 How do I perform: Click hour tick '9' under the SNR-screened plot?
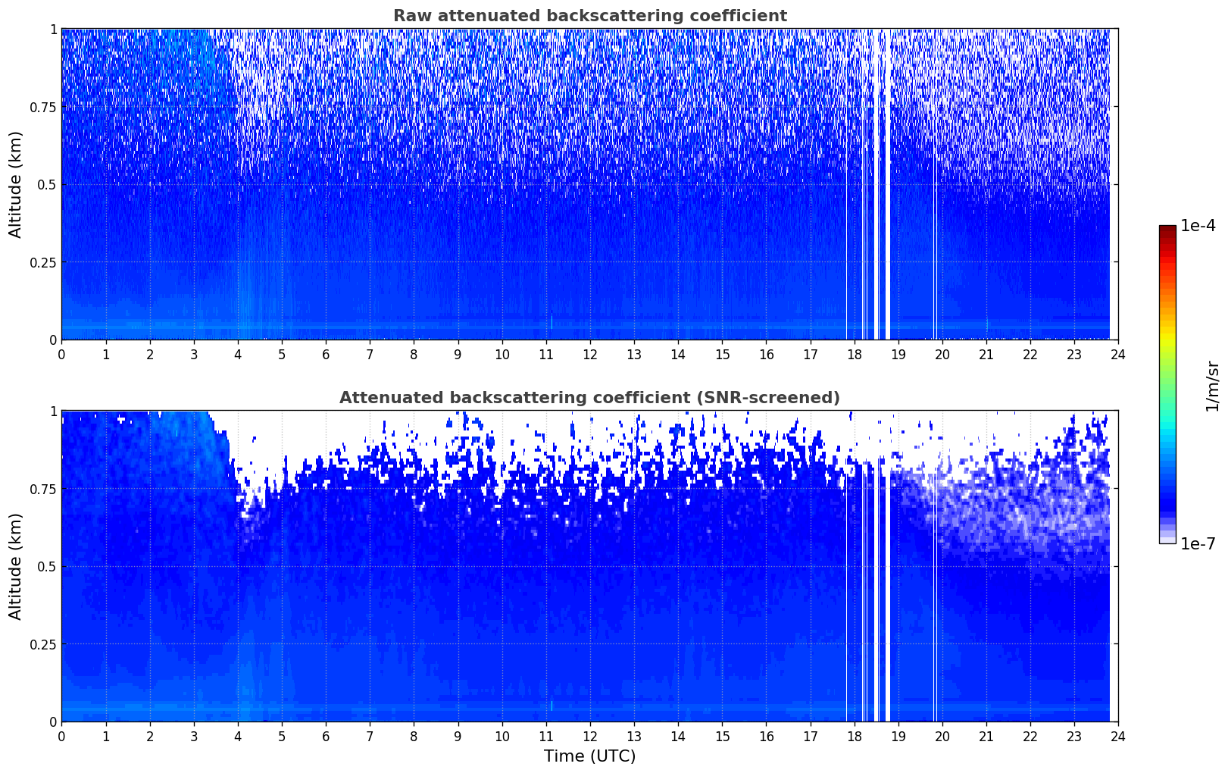point(458,736)
